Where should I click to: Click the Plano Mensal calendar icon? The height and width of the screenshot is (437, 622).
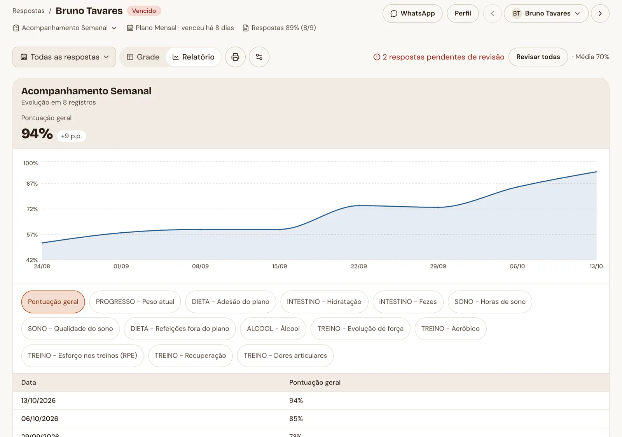pos(130,28)
